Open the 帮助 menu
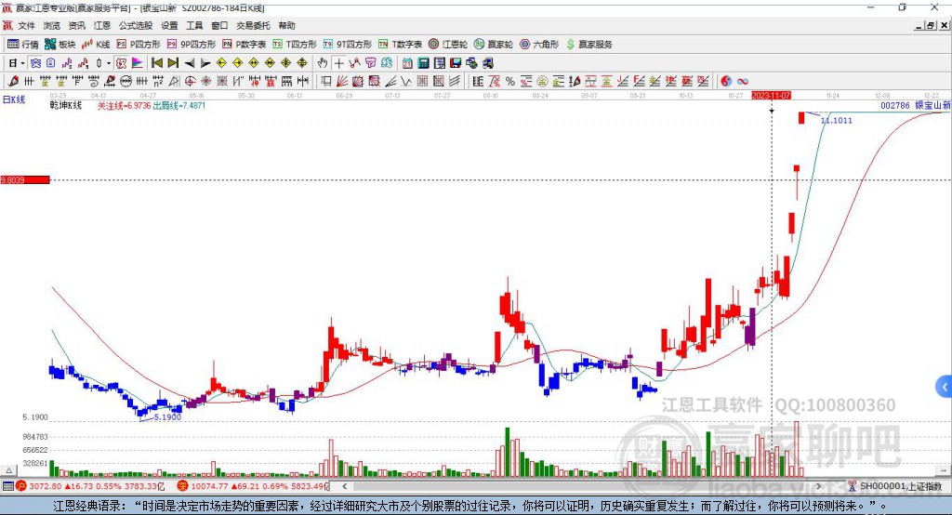952x515 pixels. coord(286,25)
